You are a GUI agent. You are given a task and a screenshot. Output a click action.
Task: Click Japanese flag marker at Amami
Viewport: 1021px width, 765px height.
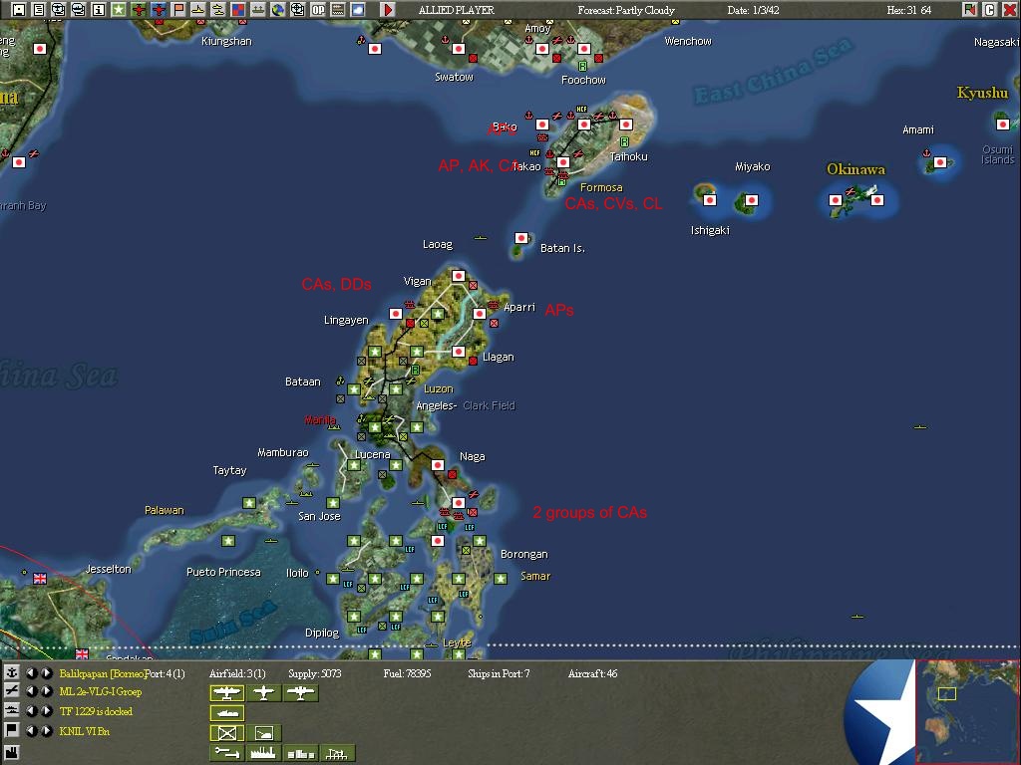[x=939, y=162]
